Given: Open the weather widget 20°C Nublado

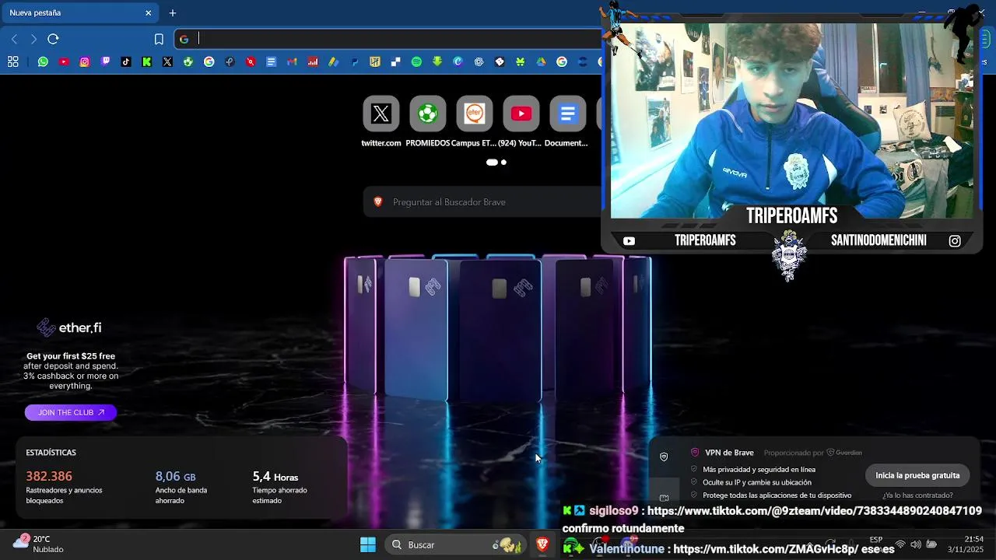Looking at the screenshot, I should tap(39, 544).
